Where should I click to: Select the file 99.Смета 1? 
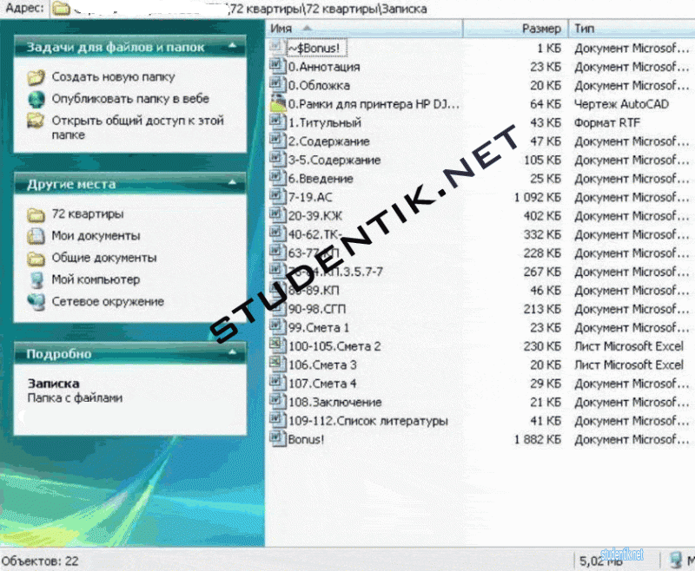(x=319, y=327)
